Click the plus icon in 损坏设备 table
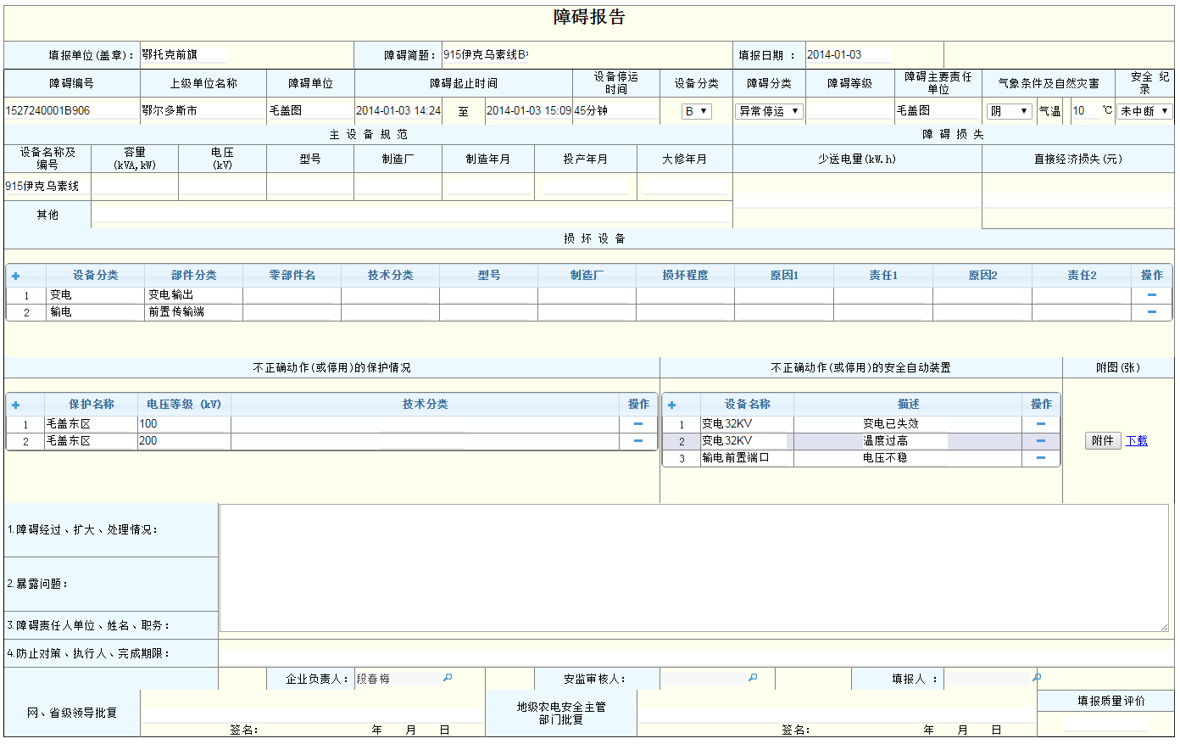The image size is (1180, 744). pyautogui.click(x=16, y=276)
